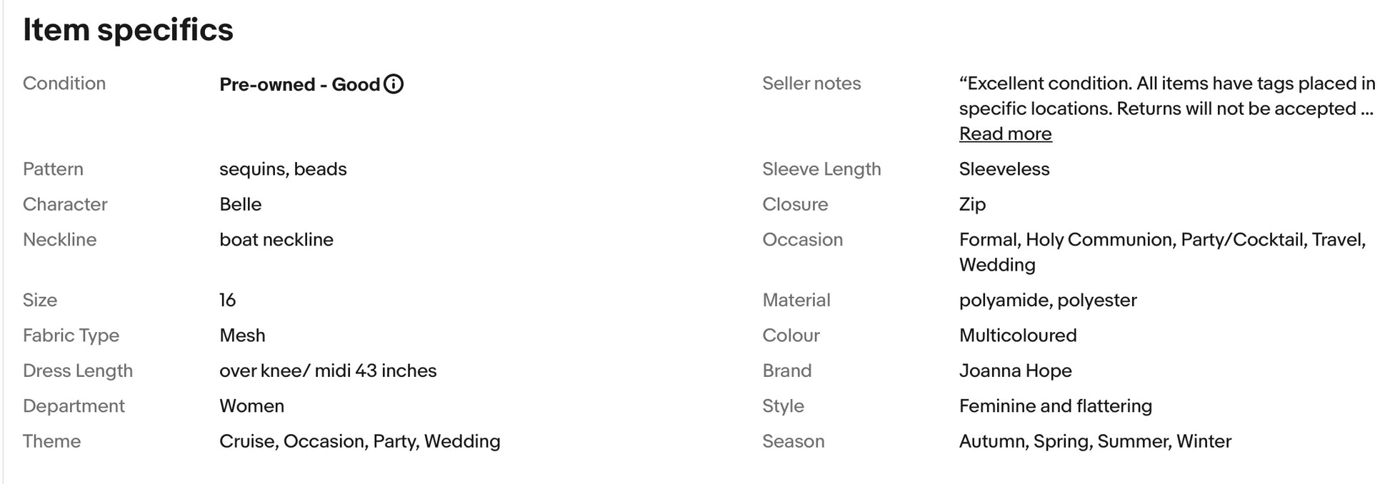
Task: Click the Feminine and flattering style value
Action: coord(1056,406)
